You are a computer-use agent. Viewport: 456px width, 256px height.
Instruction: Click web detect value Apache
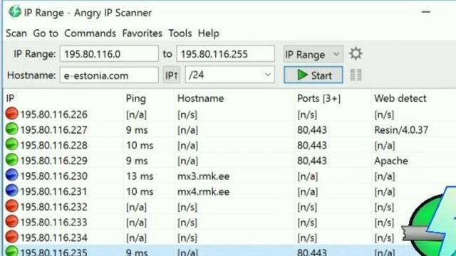(391, 161)
